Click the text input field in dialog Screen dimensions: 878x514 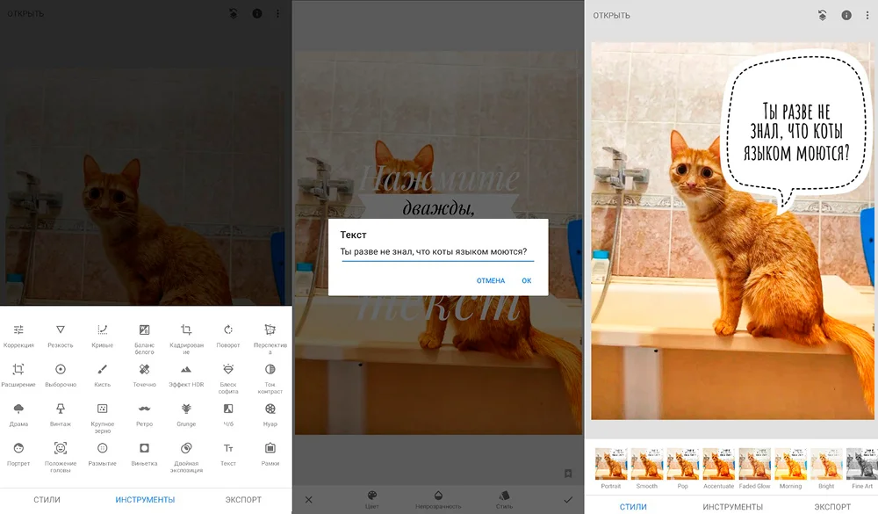(437, 253)
